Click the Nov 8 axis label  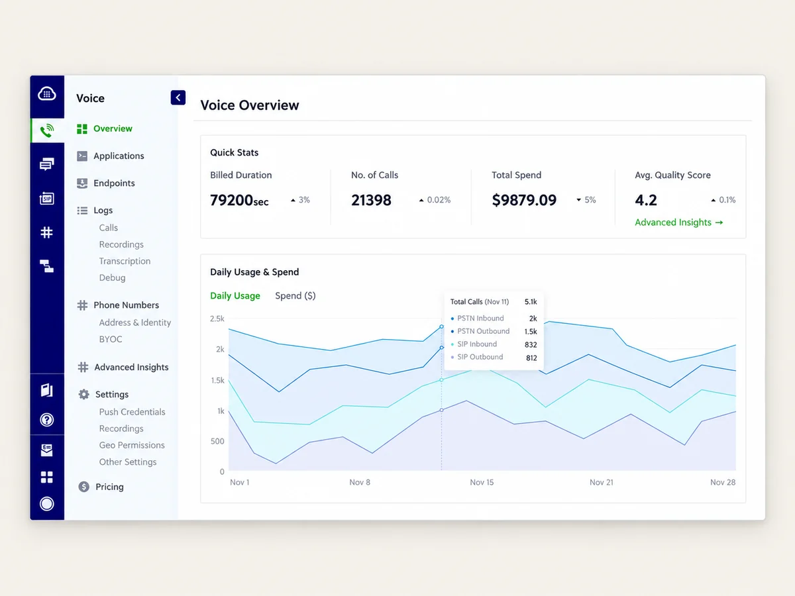click(360, 482)
